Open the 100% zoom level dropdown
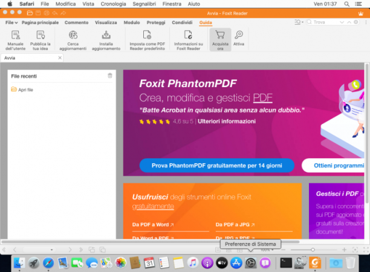The image size is (370, 272). click(267, 250)
